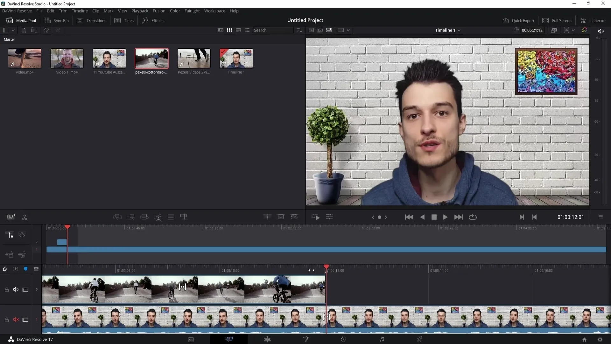Click the Fusion menu item
This screenshot has width=611, height=344.
(x=159, y=11)
